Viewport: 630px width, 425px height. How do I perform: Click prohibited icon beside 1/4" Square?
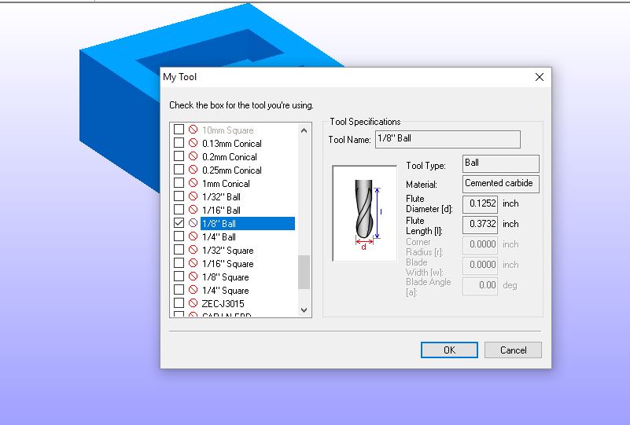coord(193,290)
